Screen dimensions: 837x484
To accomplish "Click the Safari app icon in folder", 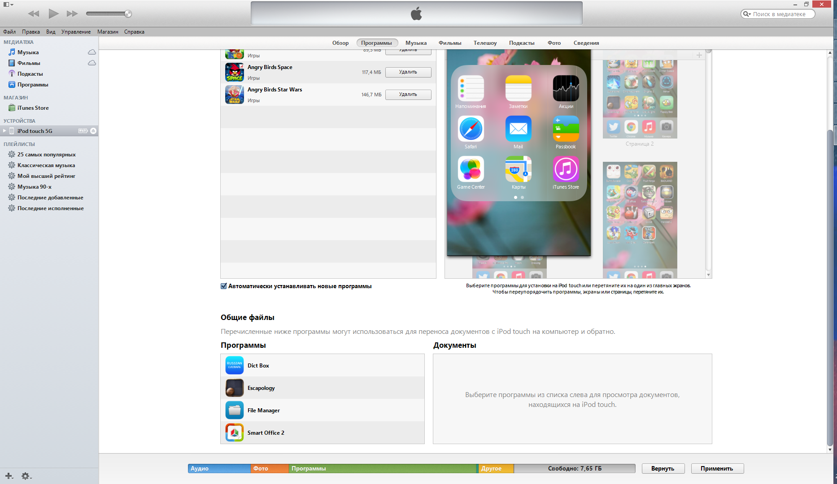I will point(471,129).
